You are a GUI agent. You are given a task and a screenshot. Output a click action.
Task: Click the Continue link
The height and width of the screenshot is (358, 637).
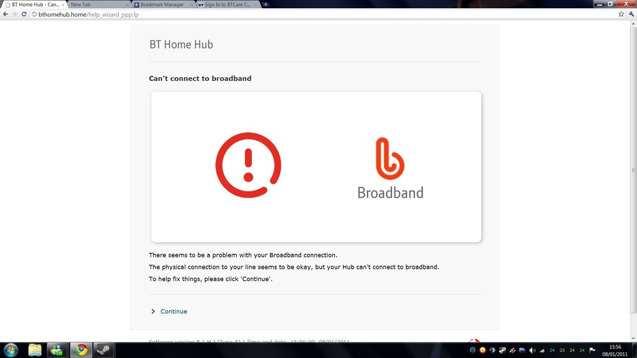[x=173, y=311]
